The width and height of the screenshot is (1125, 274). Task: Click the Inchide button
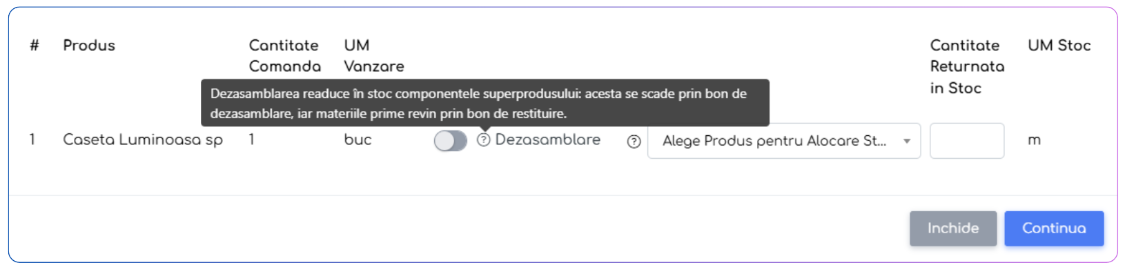click(x=952, y=228)
